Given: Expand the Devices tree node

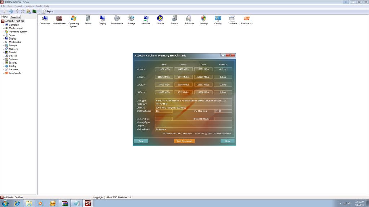Looking at the screenshot, I should pos(3,56).
